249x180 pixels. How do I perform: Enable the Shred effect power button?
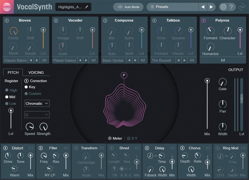[112, 148]
